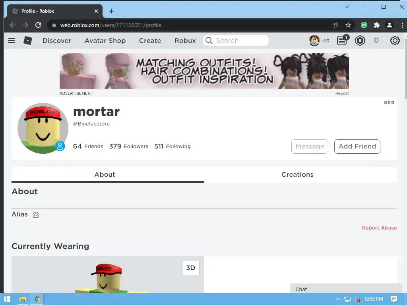Open the Chat panel
The height and width of the screenshot is (305, 407).
click(346, 289)
